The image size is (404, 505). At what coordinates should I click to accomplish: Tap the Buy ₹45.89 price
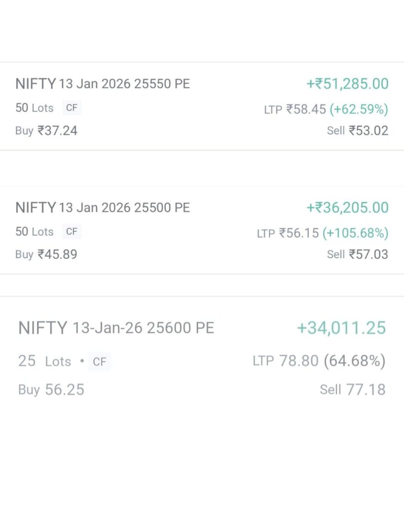46,254
